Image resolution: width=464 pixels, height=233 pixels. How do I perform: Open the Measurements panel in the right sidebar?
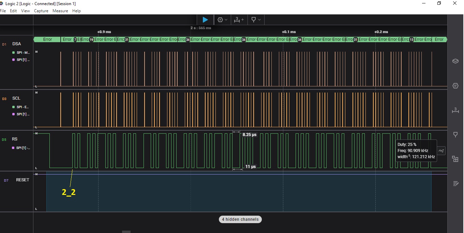pos(455,110)
